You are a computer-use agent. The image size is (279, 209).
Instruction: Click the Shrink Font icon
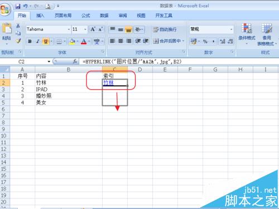coord(100,30)
